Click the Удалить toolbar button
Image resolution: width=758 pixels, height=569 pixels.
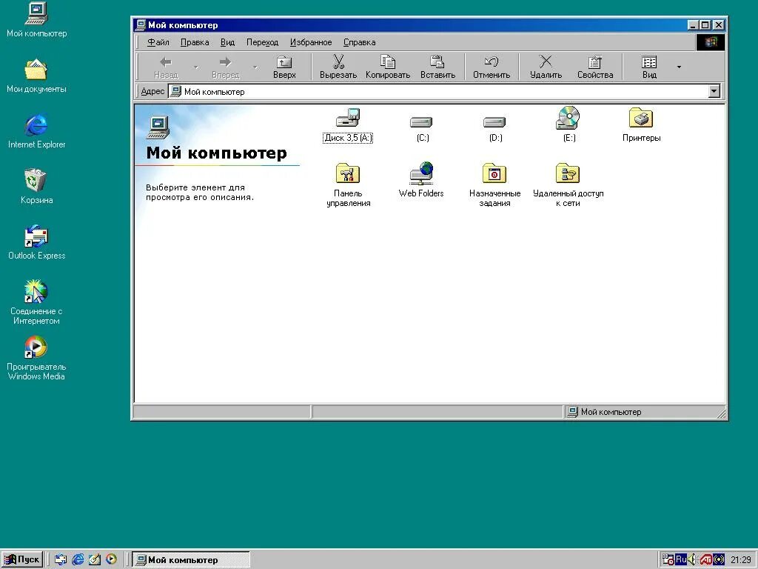point(545,67)
